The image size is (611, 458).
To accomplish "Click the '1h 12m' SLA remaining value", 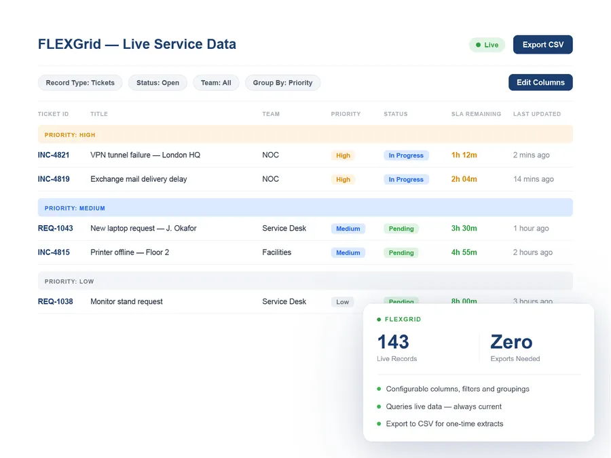I will [x=464, y=155].
